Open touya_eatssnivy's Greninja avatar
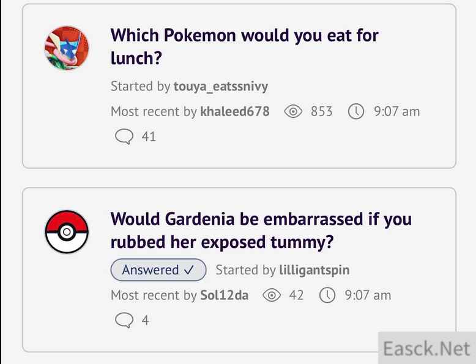Viewport: 476px width, 364px height. point(67,48)
